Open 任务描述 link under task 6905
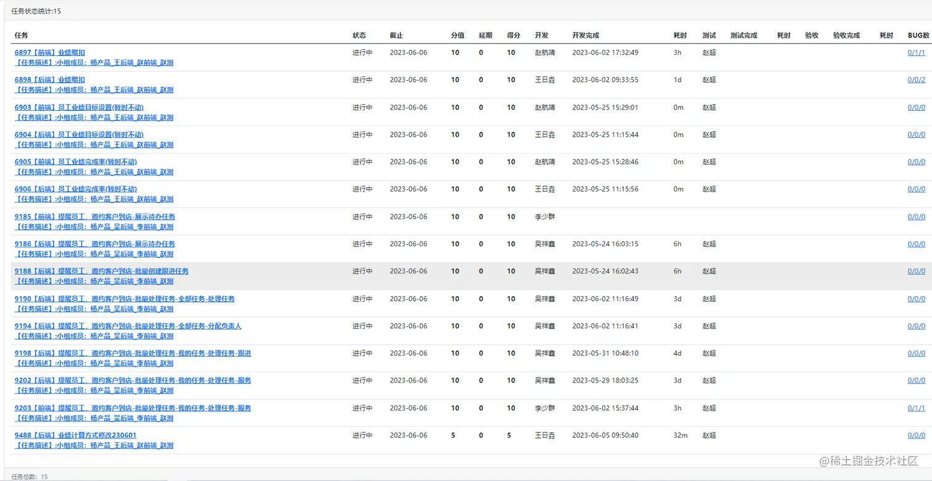 (94, 172)
